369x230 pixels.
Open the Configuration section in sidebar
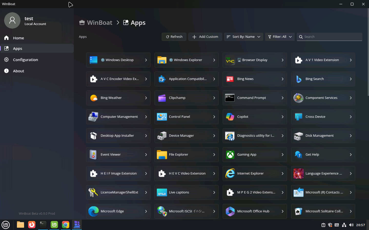pos(25,60)
